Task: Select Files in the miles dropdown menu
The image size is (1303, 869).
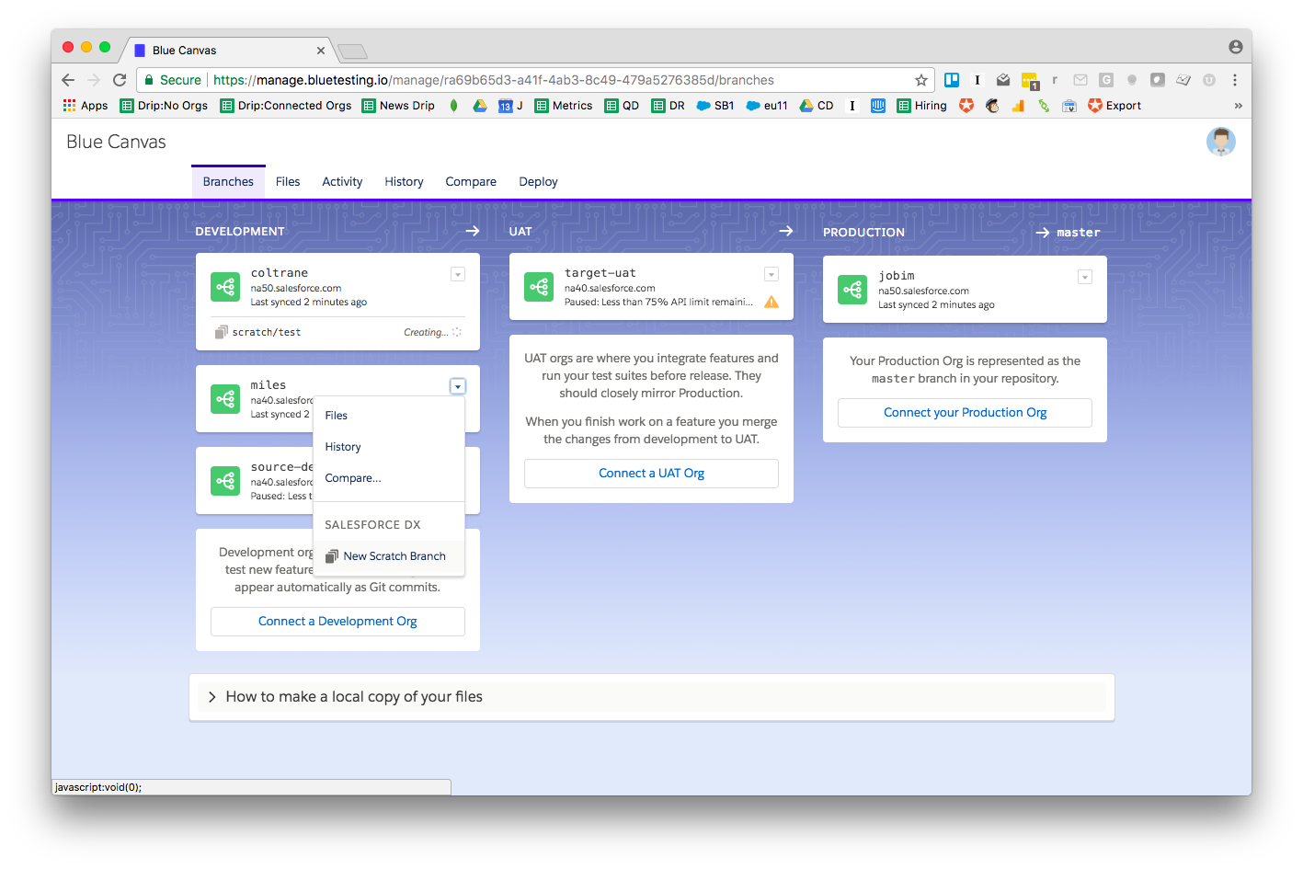Action: (389, 416)
